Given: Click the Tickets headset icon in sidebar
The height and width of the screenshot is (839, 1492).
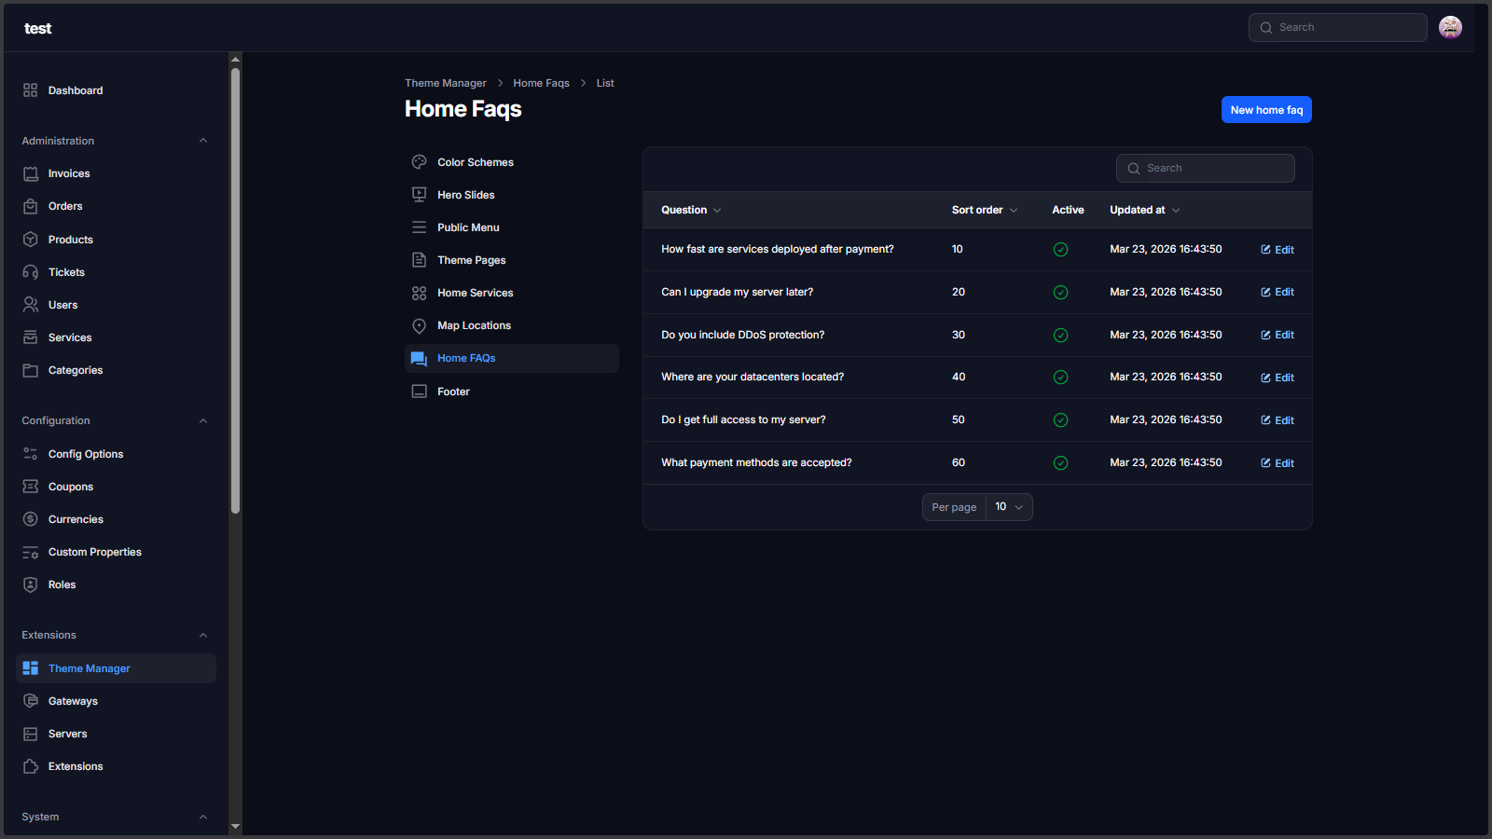Looking at the screenshot, I should [x=31, y=272].
